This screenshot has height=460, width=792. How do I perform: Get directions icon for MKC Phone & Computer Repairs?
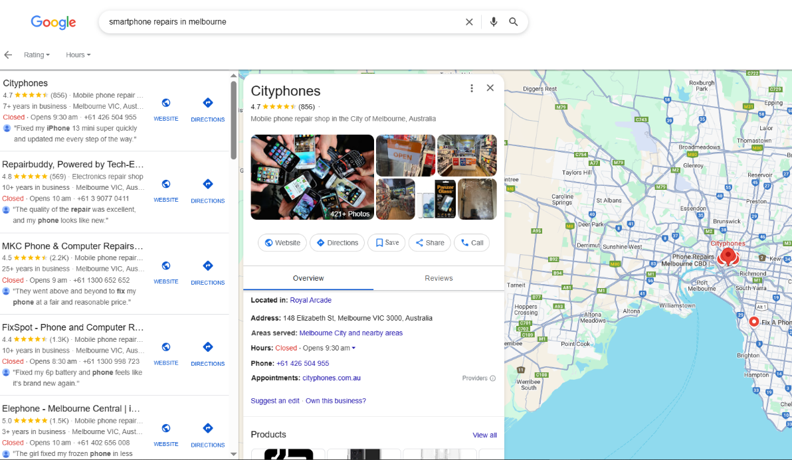coord(207,266)
